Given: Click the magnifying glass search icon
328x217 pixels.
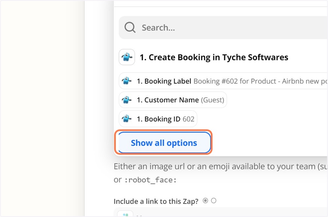Looking at the screenshot, I should point(130,28).
